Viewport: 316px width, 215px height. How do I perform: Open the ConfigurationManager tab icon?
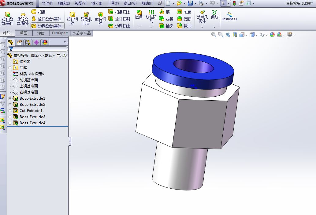tap(28, 42)
